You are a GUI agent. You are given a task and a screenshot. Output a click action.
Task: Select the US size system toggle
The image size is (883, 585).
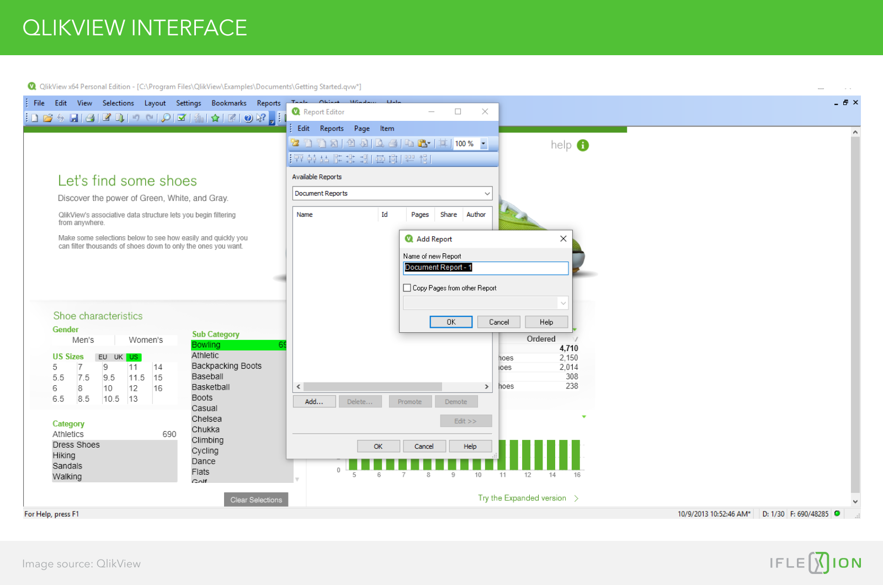pos(134,357)
